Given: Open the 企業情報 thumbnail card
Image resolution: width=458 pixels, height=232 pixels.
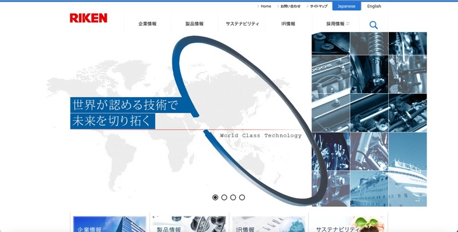Looking at the screenshot, I should point(108,224).
